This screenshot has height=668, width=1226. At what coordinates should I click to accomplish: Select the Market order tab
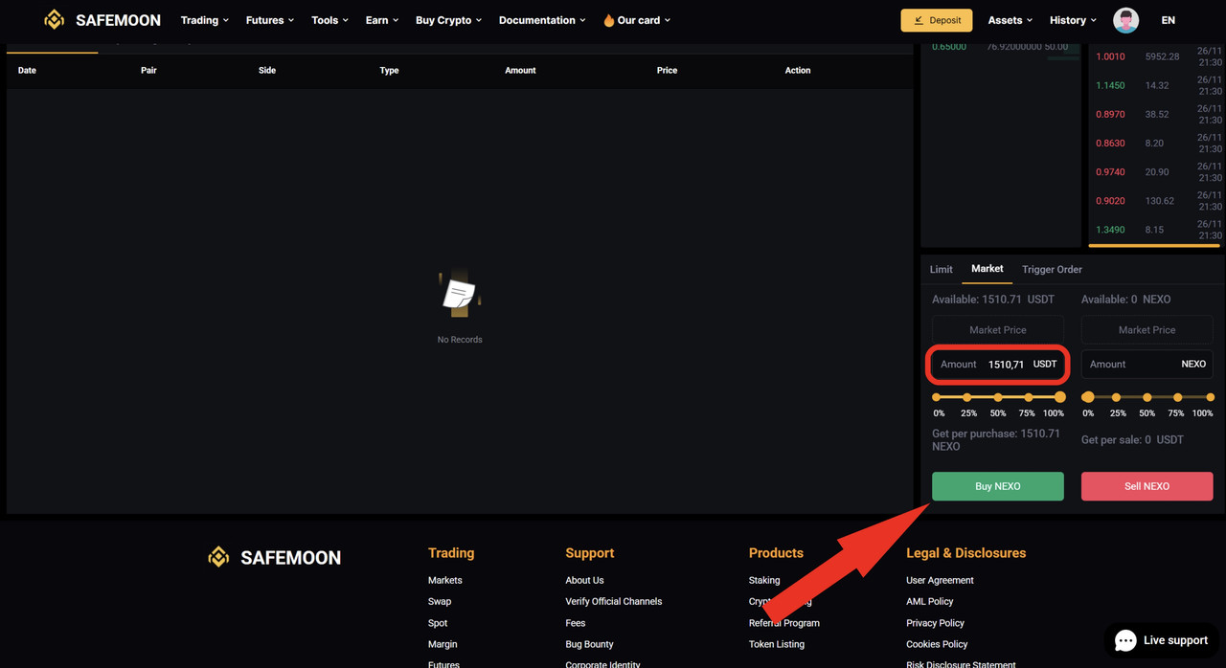[988, 269]
